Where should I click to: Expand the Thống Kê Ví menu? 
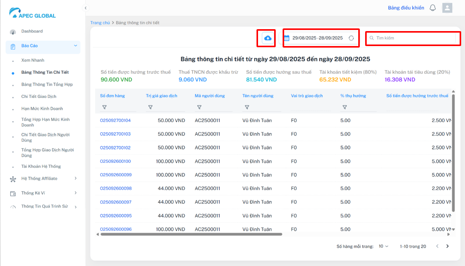tap(75, 193)
